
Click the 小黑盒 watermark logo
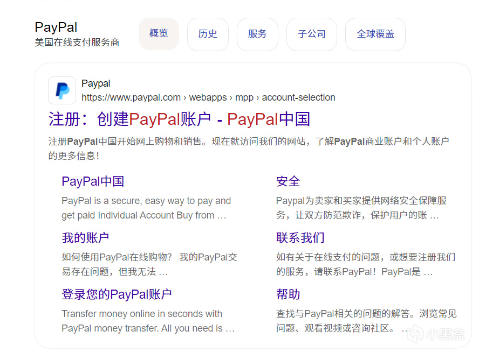437,334
